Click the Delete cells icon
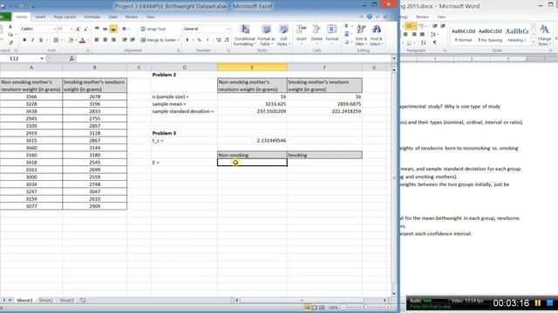This screenshot has height=313, width=558. (316, 30)
